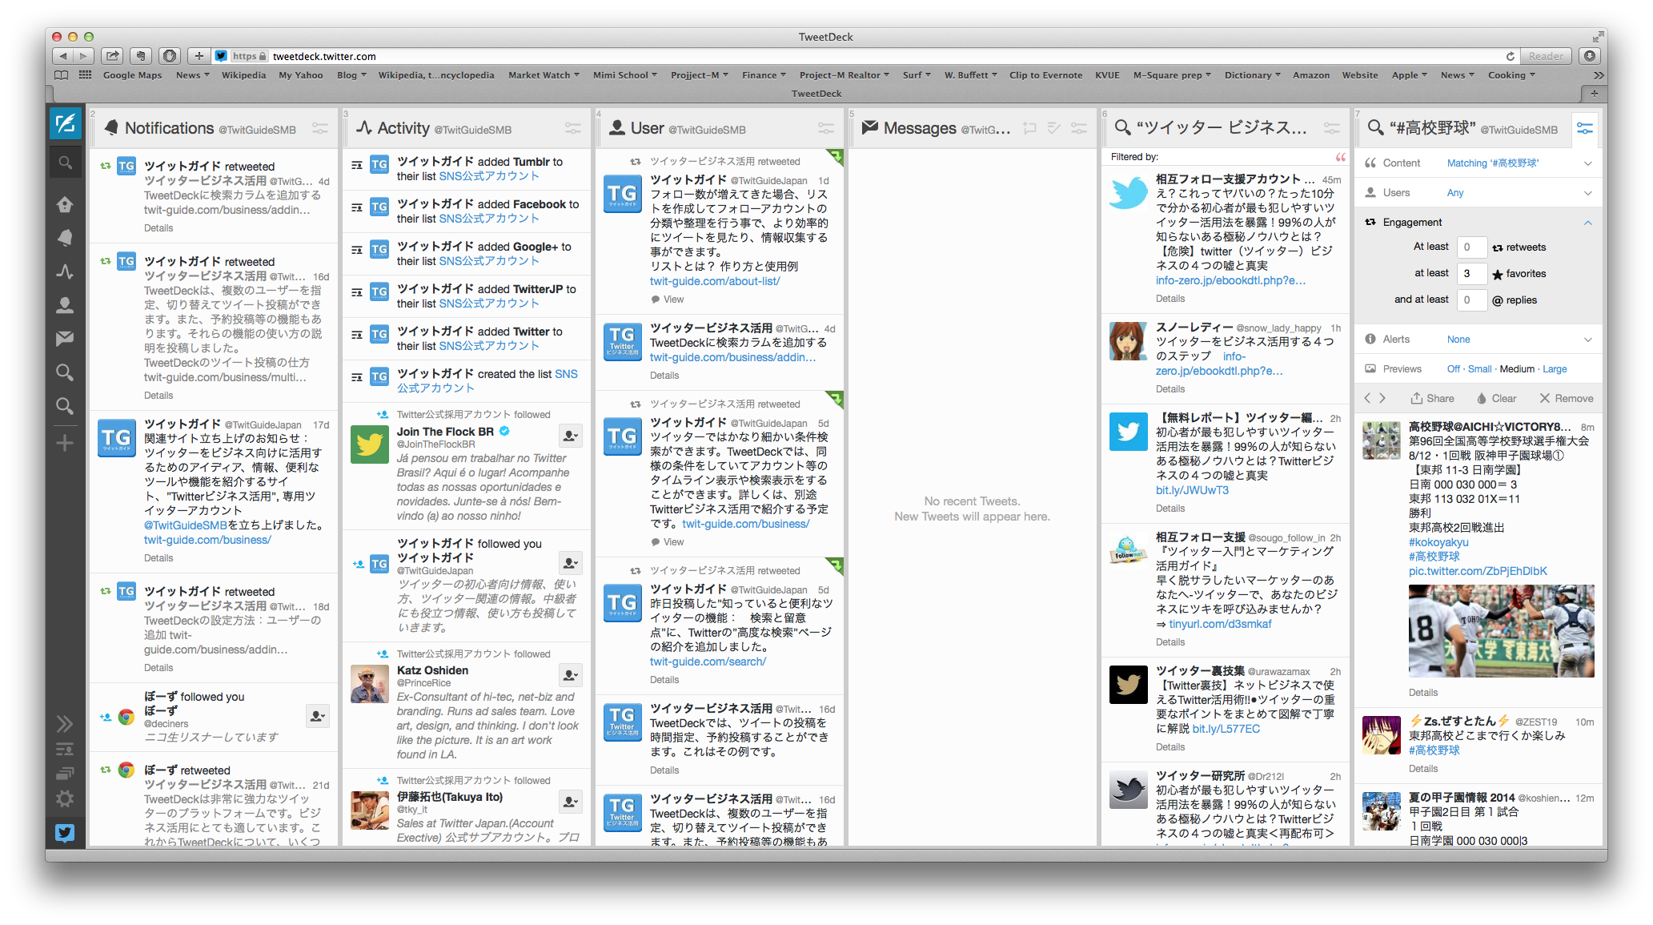The height and width of the screenshot is (925, 1653).
Task: Open twit-guide.com/about-list/ link
Action: 714,281
